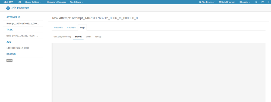This screenshot has height=102, width=271.
Task: Click the ATTEMPT ID sidebar header
Action: coord(13,17)
